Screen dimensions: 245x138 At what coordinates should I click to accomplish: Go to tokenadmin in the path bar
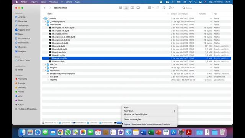click(x=78, y=123)
